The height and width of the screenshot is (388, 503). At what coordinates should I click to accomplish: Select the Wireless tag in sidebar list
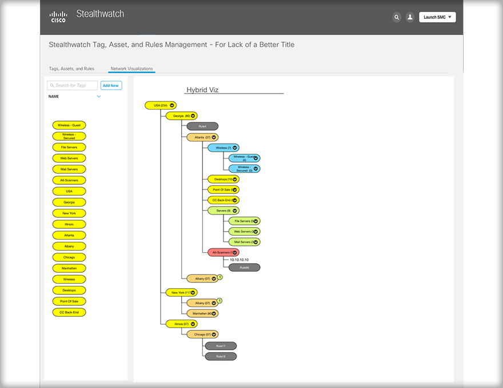[x=69, y=279]
